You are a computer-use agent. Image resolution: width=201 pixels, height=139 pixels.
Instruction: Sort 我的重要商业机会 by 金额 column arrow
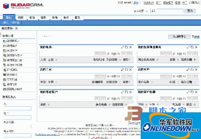pyautogui.click(x=178, y=60)
